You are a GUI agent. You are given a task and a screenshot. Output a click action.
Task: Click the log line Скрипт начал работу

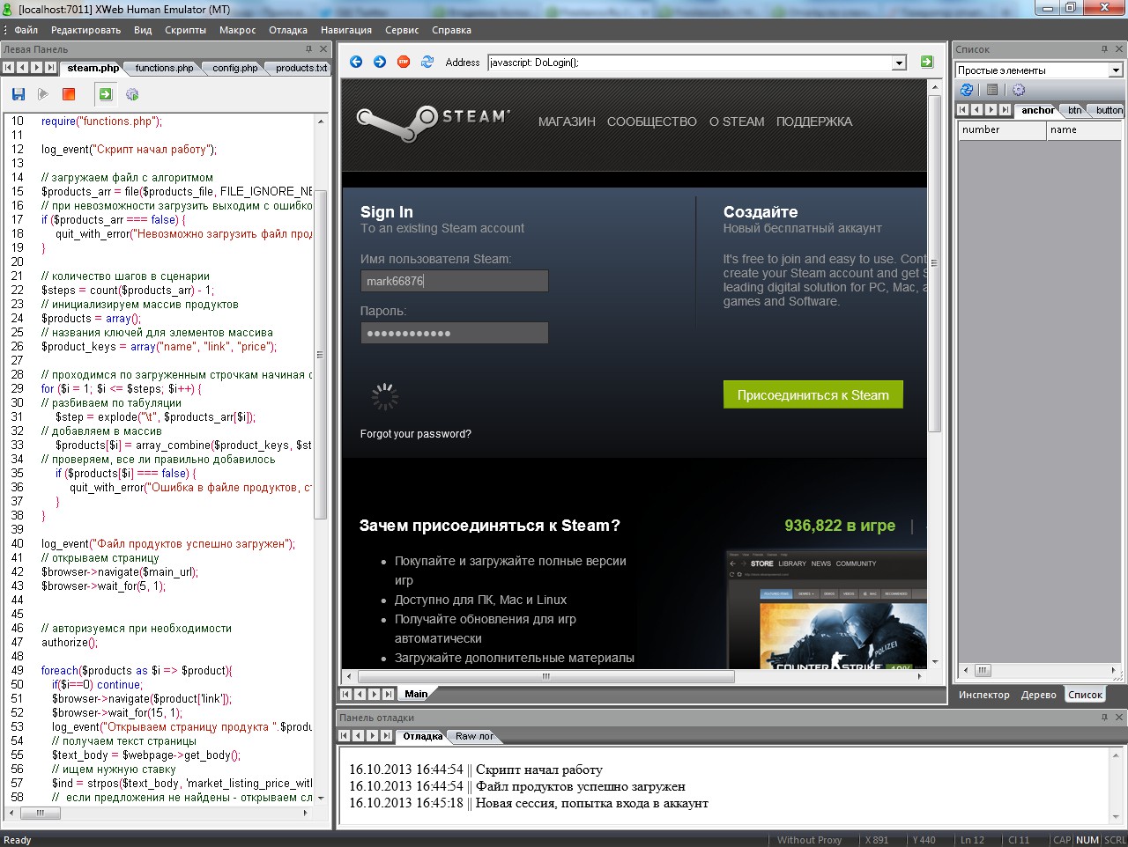pyautogui.click(x=476, y=770)
